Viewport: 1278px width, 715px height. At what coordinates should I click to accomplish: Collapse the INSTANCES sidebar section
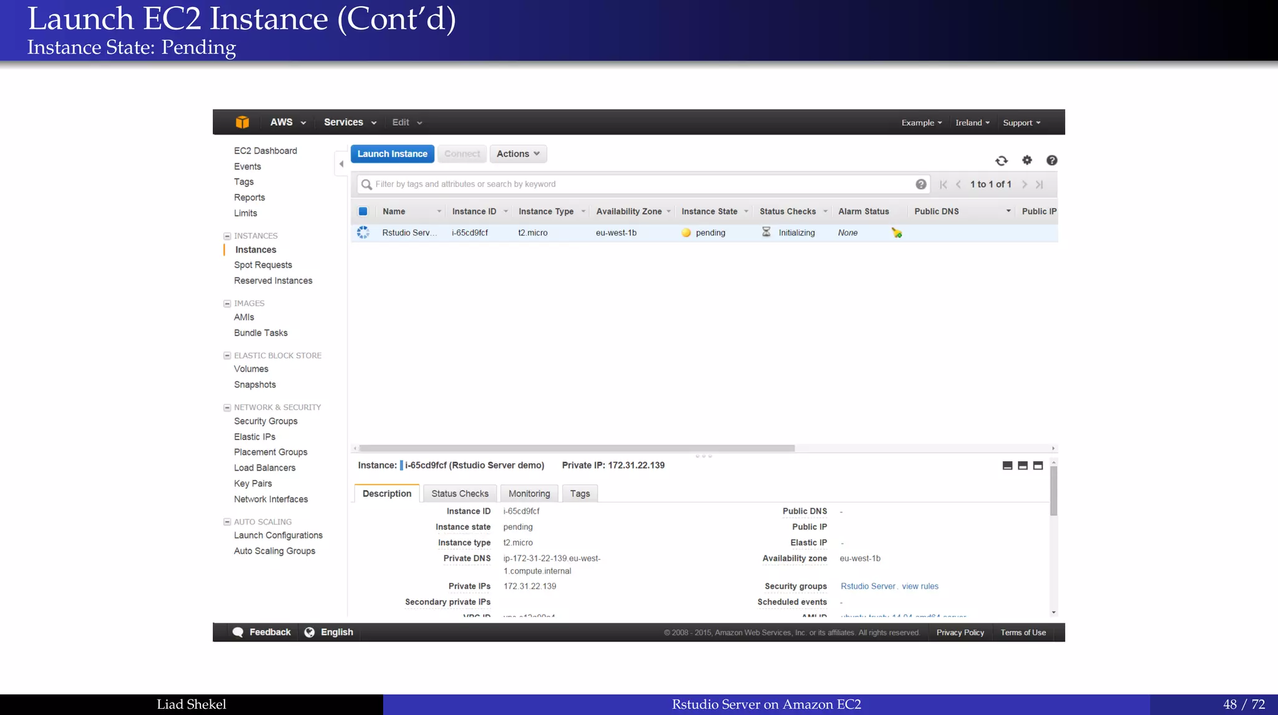(x=227, y=236)
